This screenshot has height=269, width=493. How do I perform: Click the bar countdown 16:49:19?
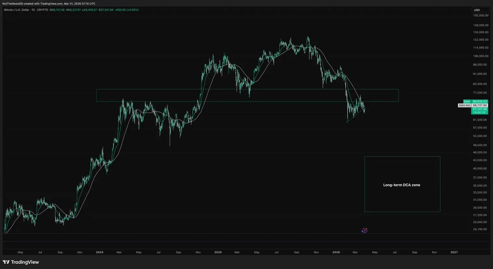pos(480,112)
